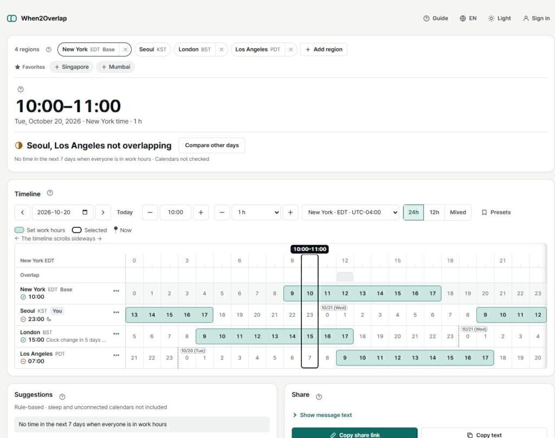Add Mumbai from favorites
This screenshot has height=438, width=555.
click(x=116, y=67)
